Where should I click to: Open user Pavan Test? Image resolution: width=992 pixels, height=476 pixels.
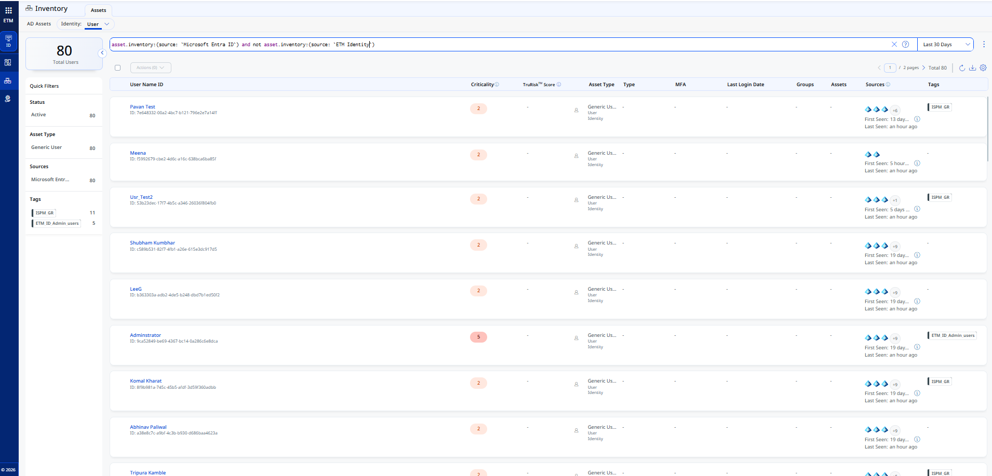pos(142,107)
